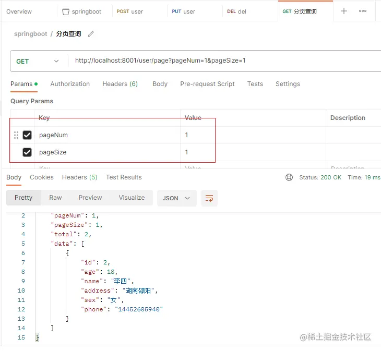
Task: Switch to the Overview tab
Action: point(19,11)
